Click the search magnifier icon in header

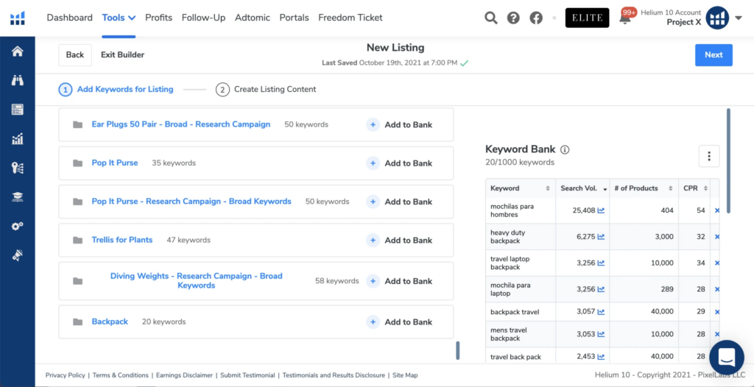coord(491,18)
